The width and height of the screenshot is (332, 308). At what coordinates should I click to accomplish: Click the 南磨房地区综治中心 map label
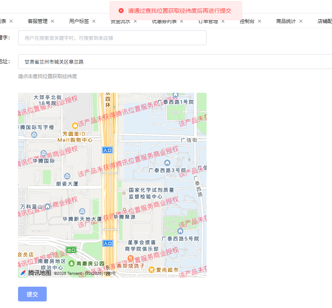coord(52,264)
